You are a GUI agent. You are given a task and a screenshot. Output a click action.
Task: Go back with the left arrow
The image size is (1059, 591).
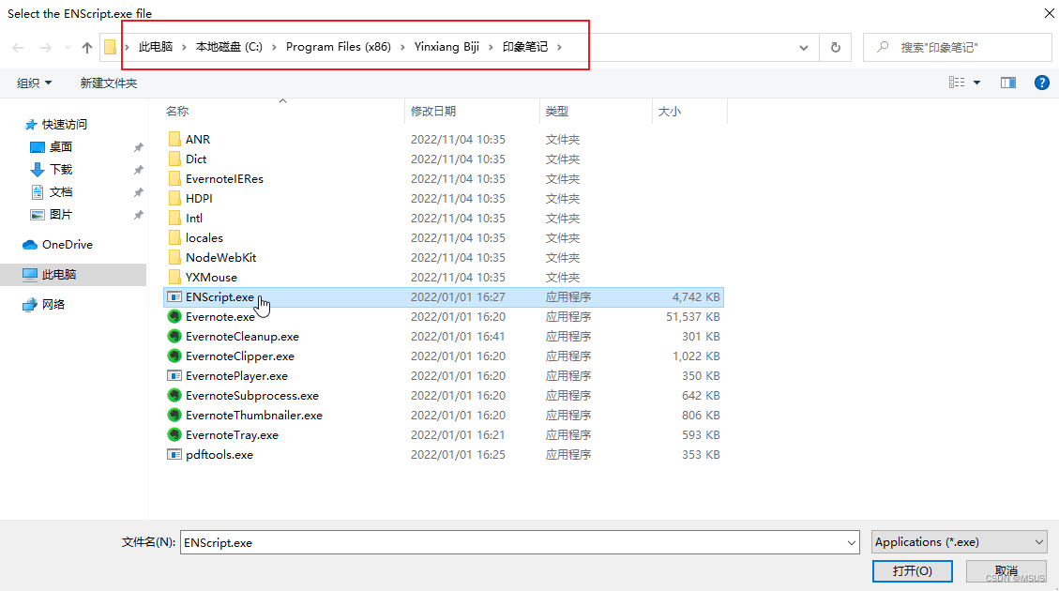coord(18,47)
